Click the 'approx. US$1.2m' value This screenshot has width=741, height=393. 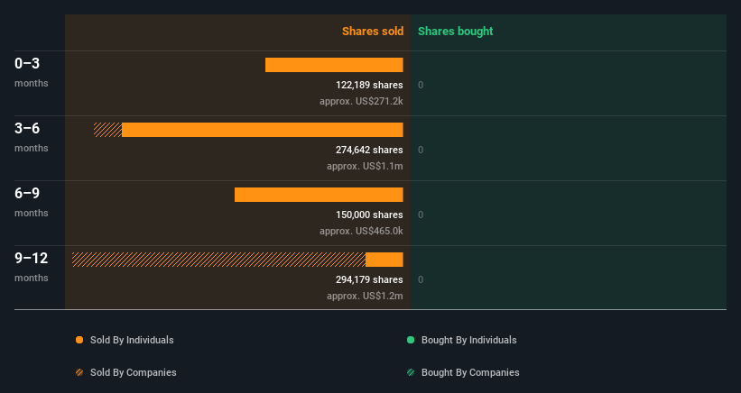[365, 297]
